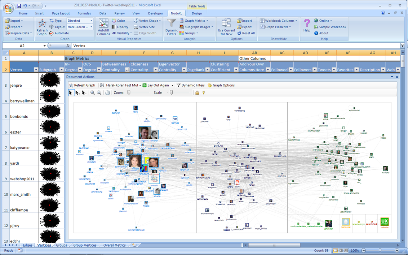Close the Document Actions pane

(x=397, y=77)
